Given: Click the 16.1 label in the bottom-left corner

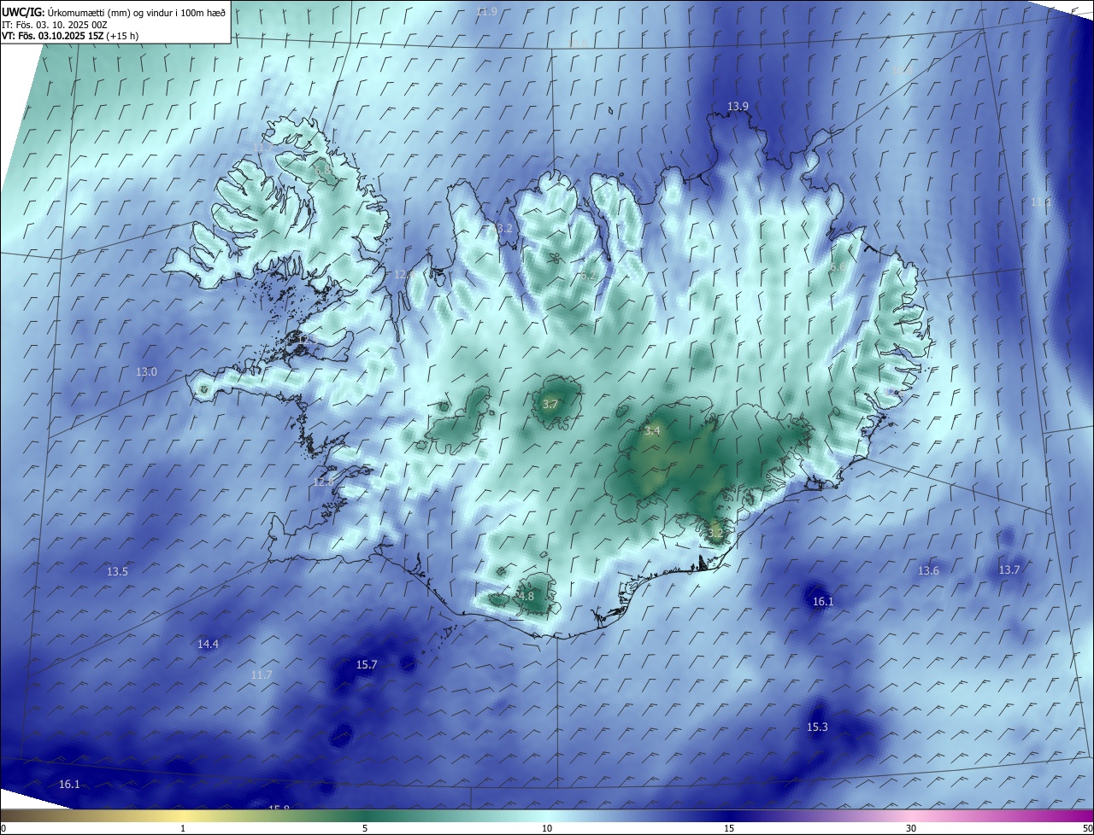Looking at the screenshot, I should point(69,784).
